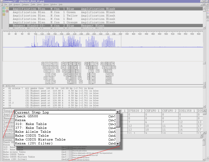This screenshot has height=162, width=209.
Task: Open the plot window via red-blue waveform icon
Action: (208, 12)
